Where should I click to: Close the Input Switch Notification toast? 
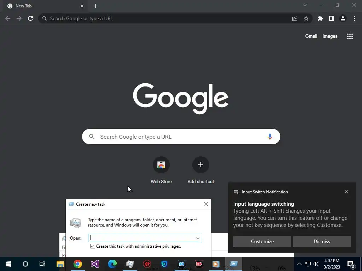[x=346, y=192]
